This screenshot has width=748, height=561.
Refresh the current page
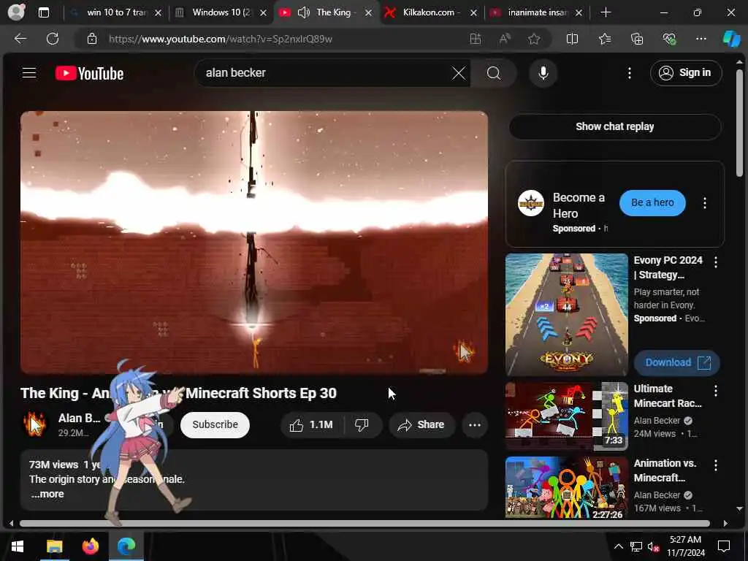coord(53,39)
